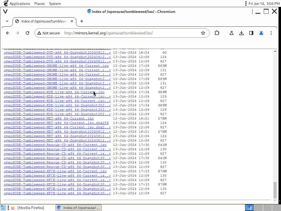The height and width of the screenshot is (211, 281).
Task: Open the window menu V icon
Action: tap(5, 12)
